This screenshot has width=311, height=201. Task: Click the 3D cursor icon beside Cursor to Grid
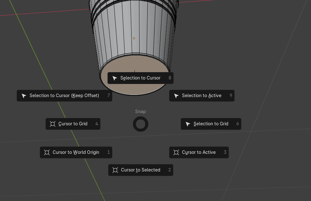coord(53,124)
